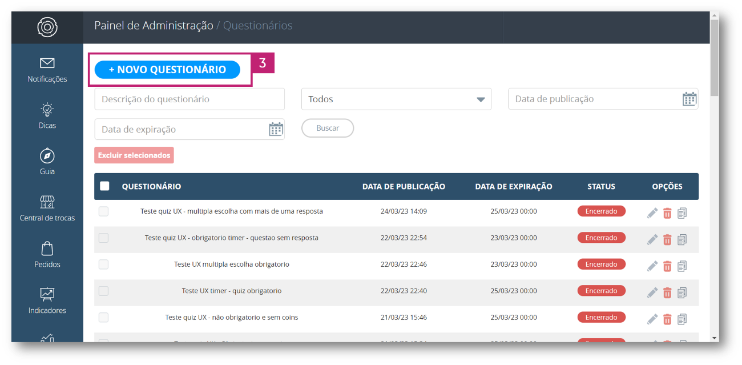742x365 pixels.
Task: Duplicate icon for 'multipla escolha com mais de uma resposta'
Action: [x=682, y=213]
